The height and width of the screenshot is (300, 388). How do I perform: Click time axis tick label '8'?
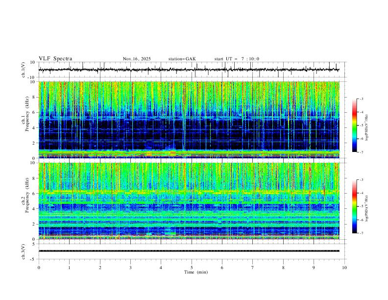pos(283,268)
